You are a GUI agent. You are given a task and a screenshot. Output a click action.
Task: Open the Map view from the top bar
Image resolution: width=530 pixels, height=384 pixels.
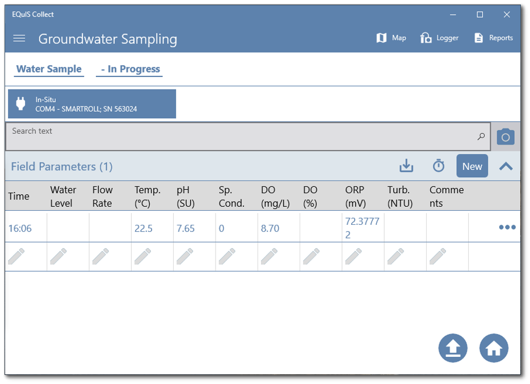coord(391,37)
